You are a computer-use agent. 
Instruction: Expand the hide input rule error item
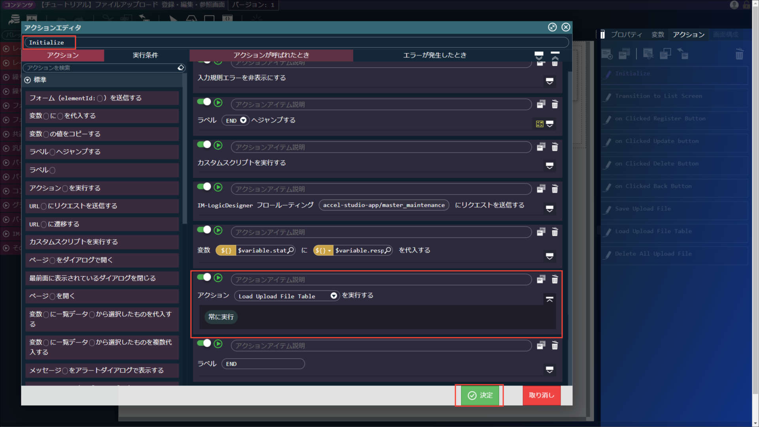[x=549, y=81]
